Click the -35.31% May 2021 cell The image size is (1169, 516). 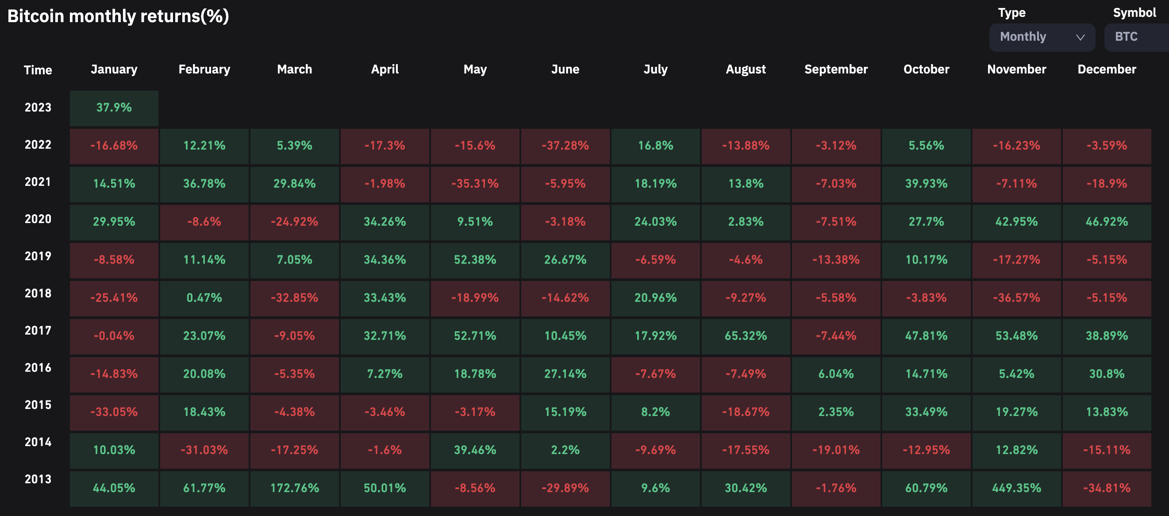click(475, 184)
